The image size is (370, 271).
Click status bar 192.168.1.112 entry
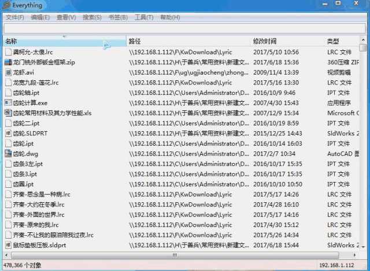point(336,265)
